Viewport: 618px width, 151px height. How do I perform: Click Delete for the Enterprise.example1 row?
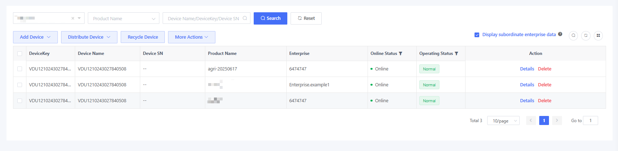coord(544,85)
